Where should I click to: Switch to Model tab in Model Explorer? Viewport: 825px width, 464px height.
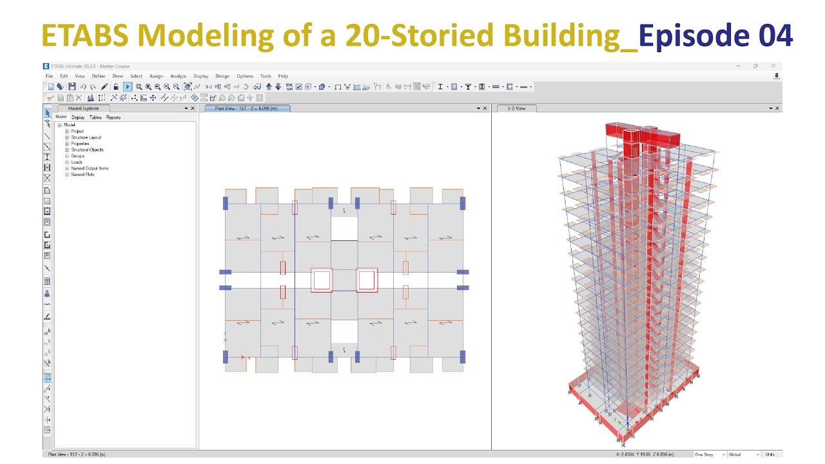[61, 117]
